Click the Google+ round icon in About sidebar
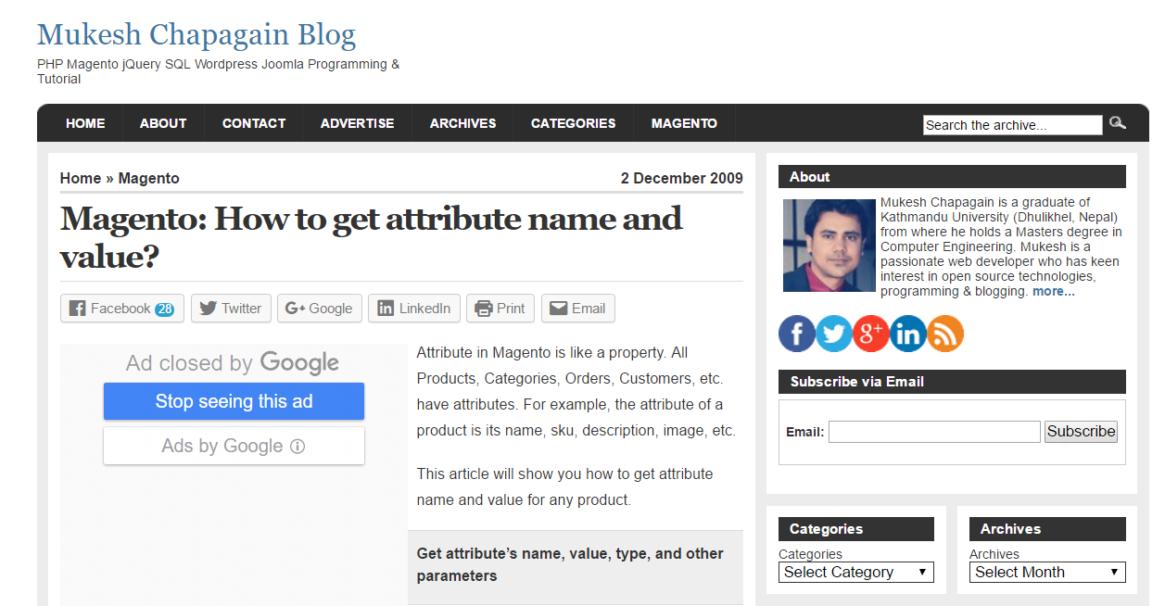 tap(871, 334)
